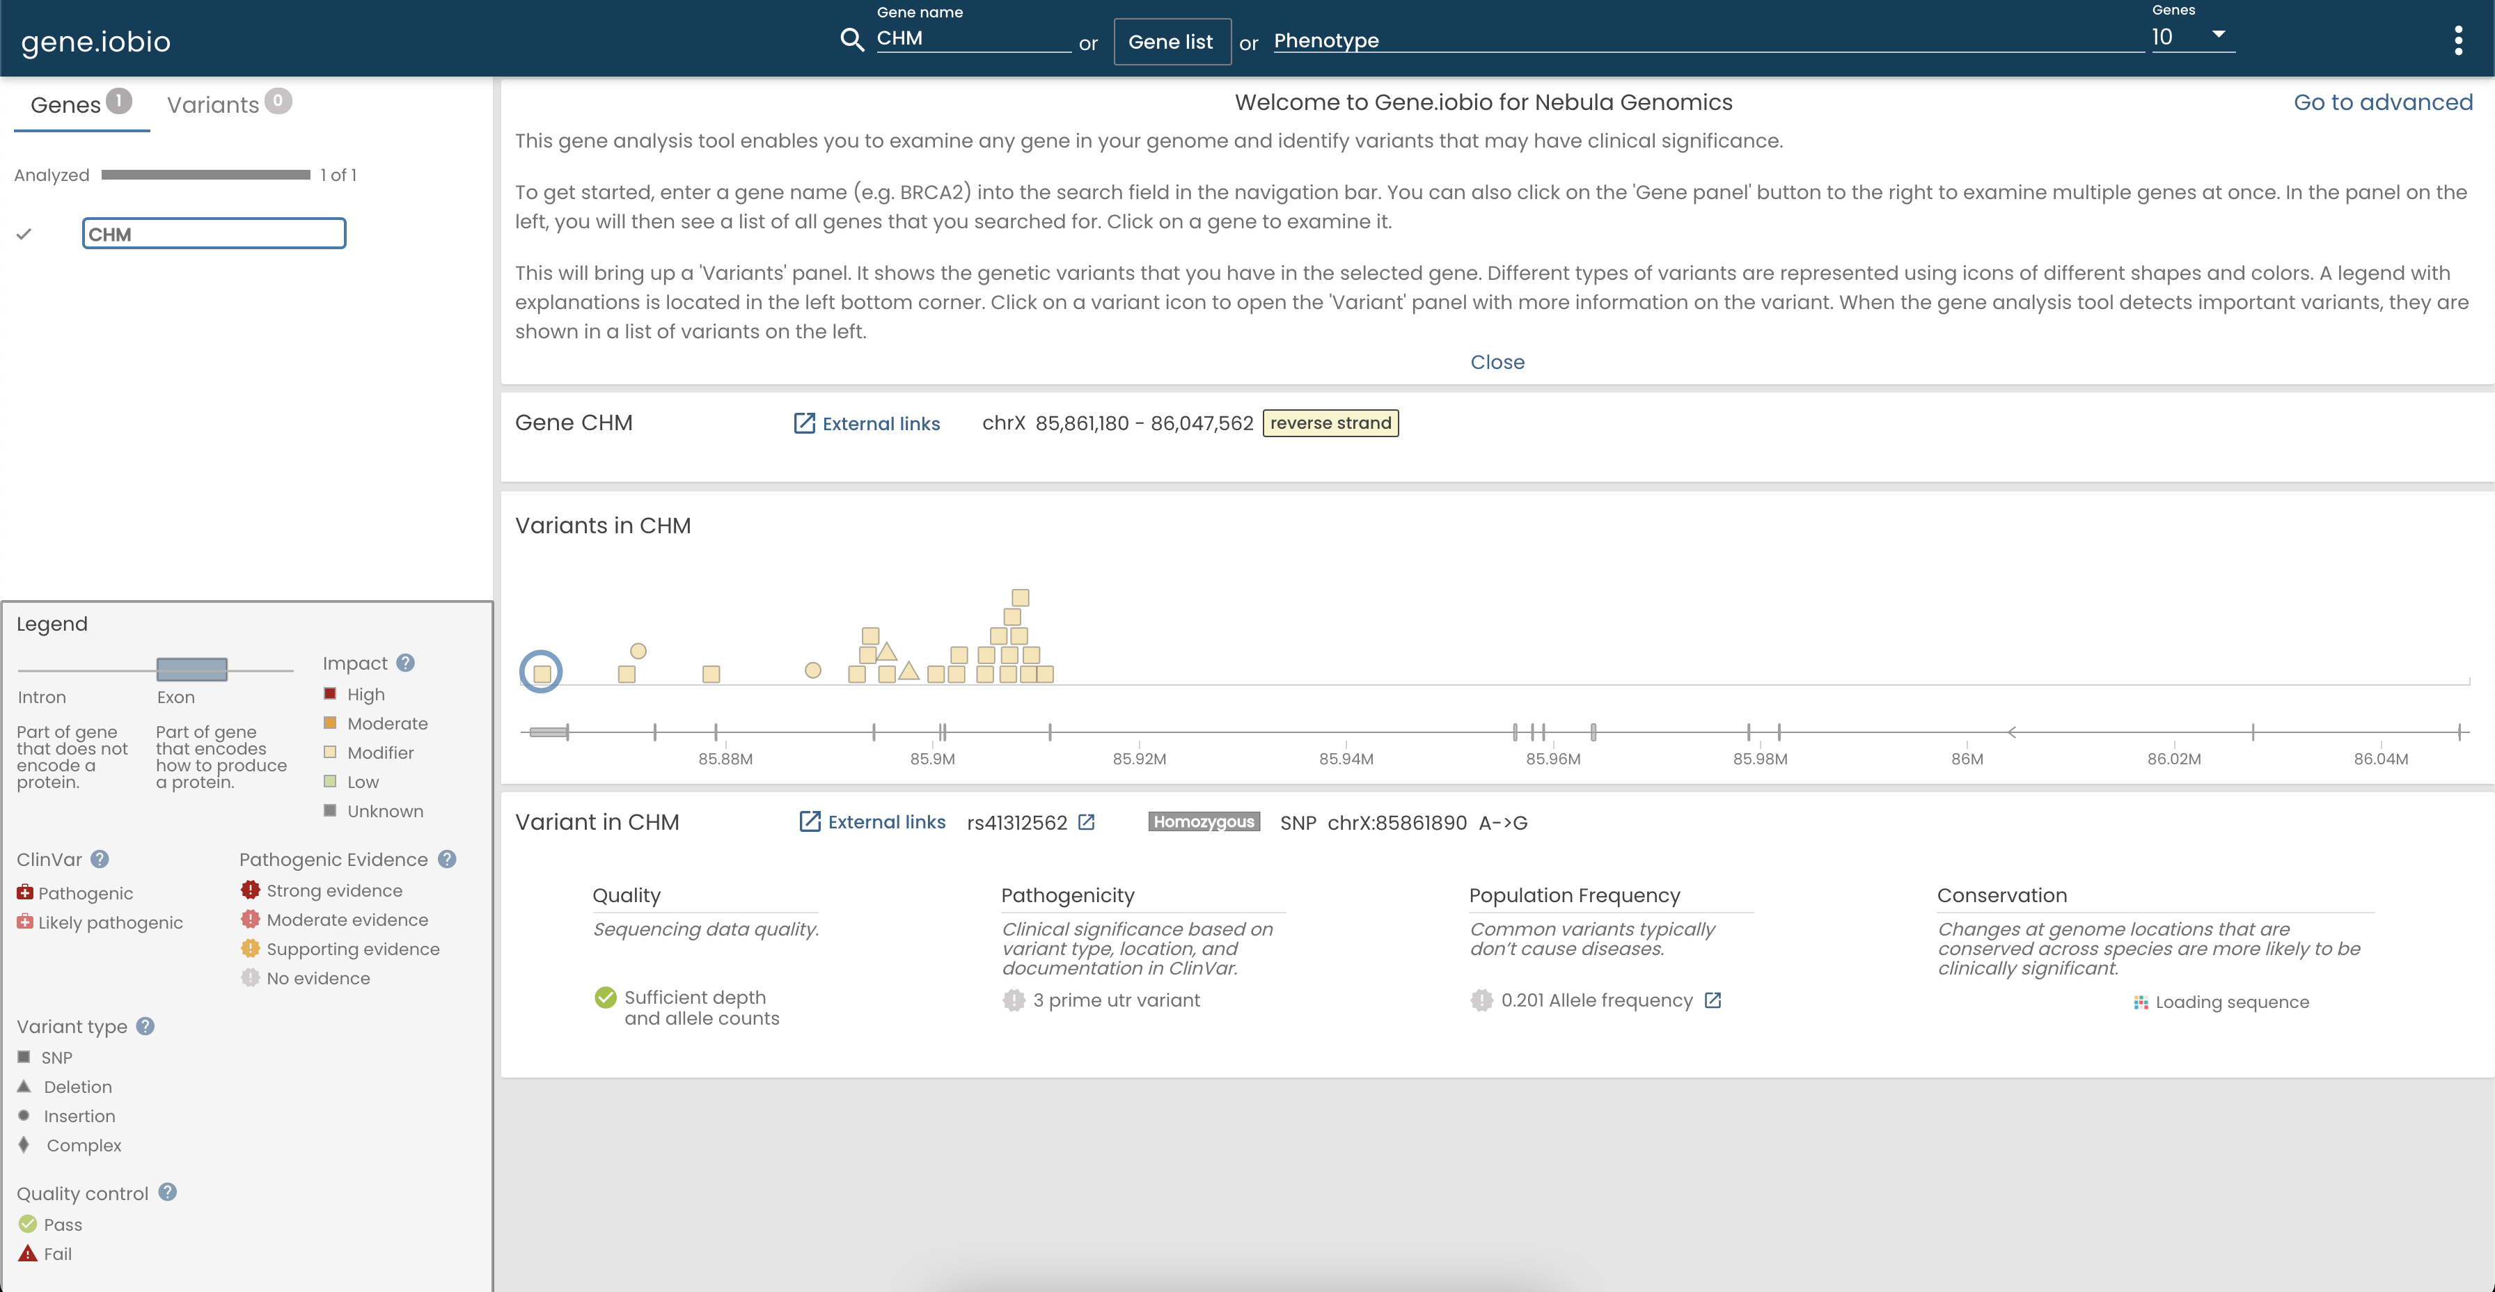Viewport: 2495px width, 1292px height.
Task: Click the '3 prime utr variant' text
Action: coord(1116,1000)
